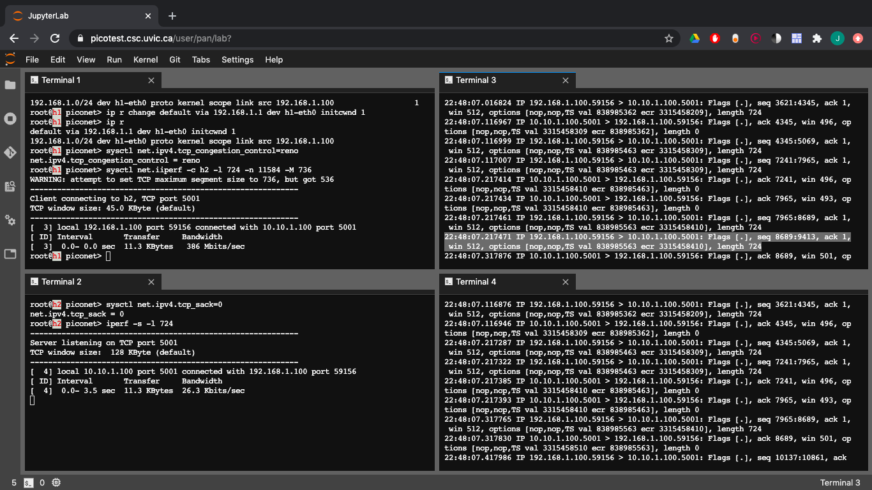This screenshot has width=872, height=490.
Task: Open the Settings menu
Action: (x=237, y=59)
